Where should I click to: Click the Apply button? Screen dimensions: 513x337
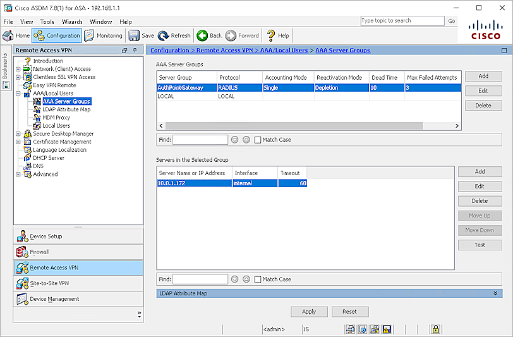[x=309, y=312]
